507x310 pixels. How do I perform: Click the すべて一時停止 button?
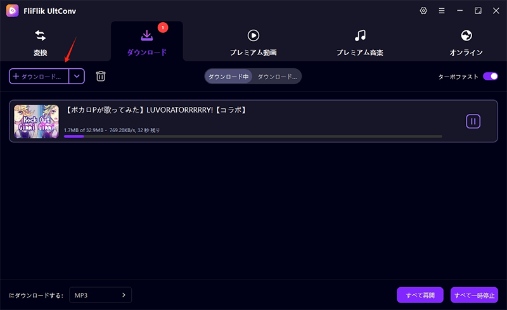(x=474, y=295)
